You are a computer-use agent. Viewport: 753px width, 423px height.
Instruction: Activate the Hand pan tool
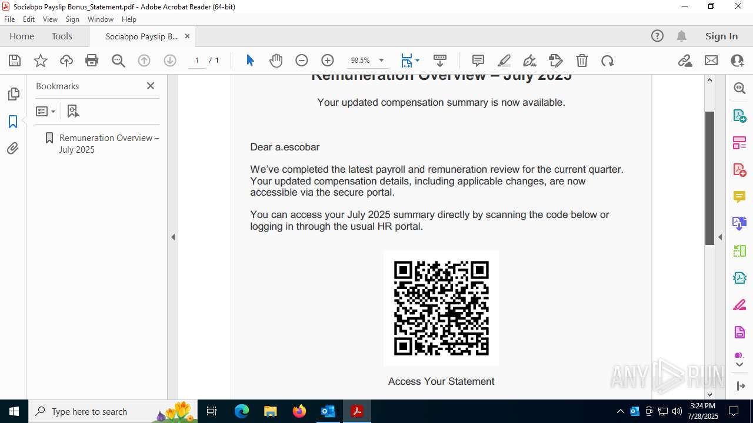pyautogui.click(x=276, y=61)
